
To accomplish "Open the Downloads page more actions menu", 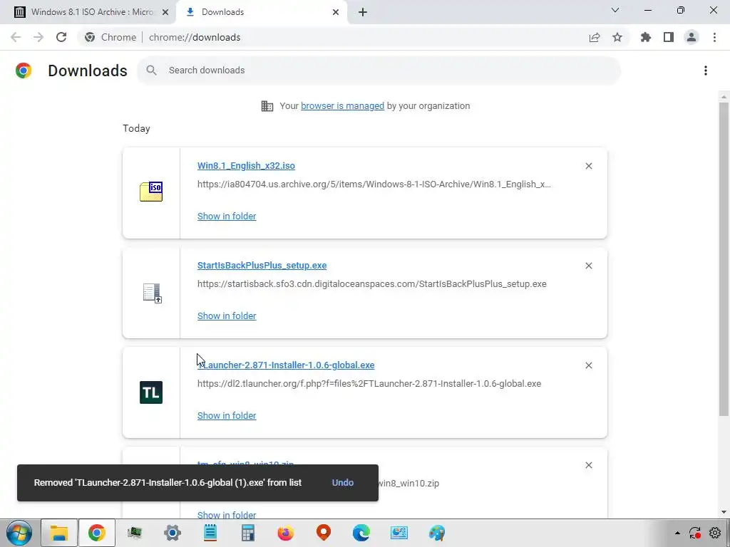I will [706, 71].
